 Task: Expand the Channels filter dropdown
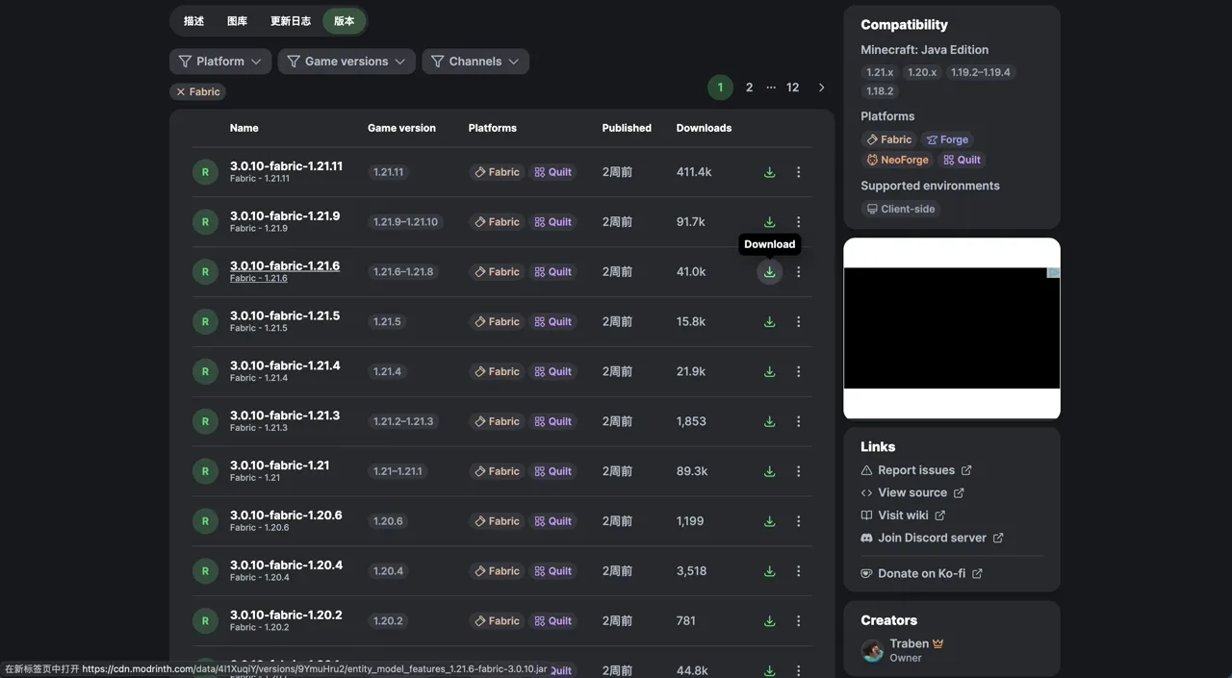click(x=475, y=62)
